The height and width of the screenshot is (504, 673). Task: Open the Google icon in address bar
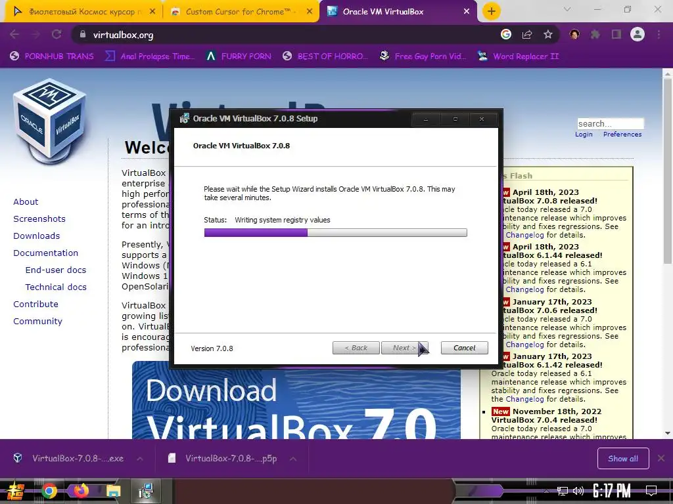click(506, 35)
